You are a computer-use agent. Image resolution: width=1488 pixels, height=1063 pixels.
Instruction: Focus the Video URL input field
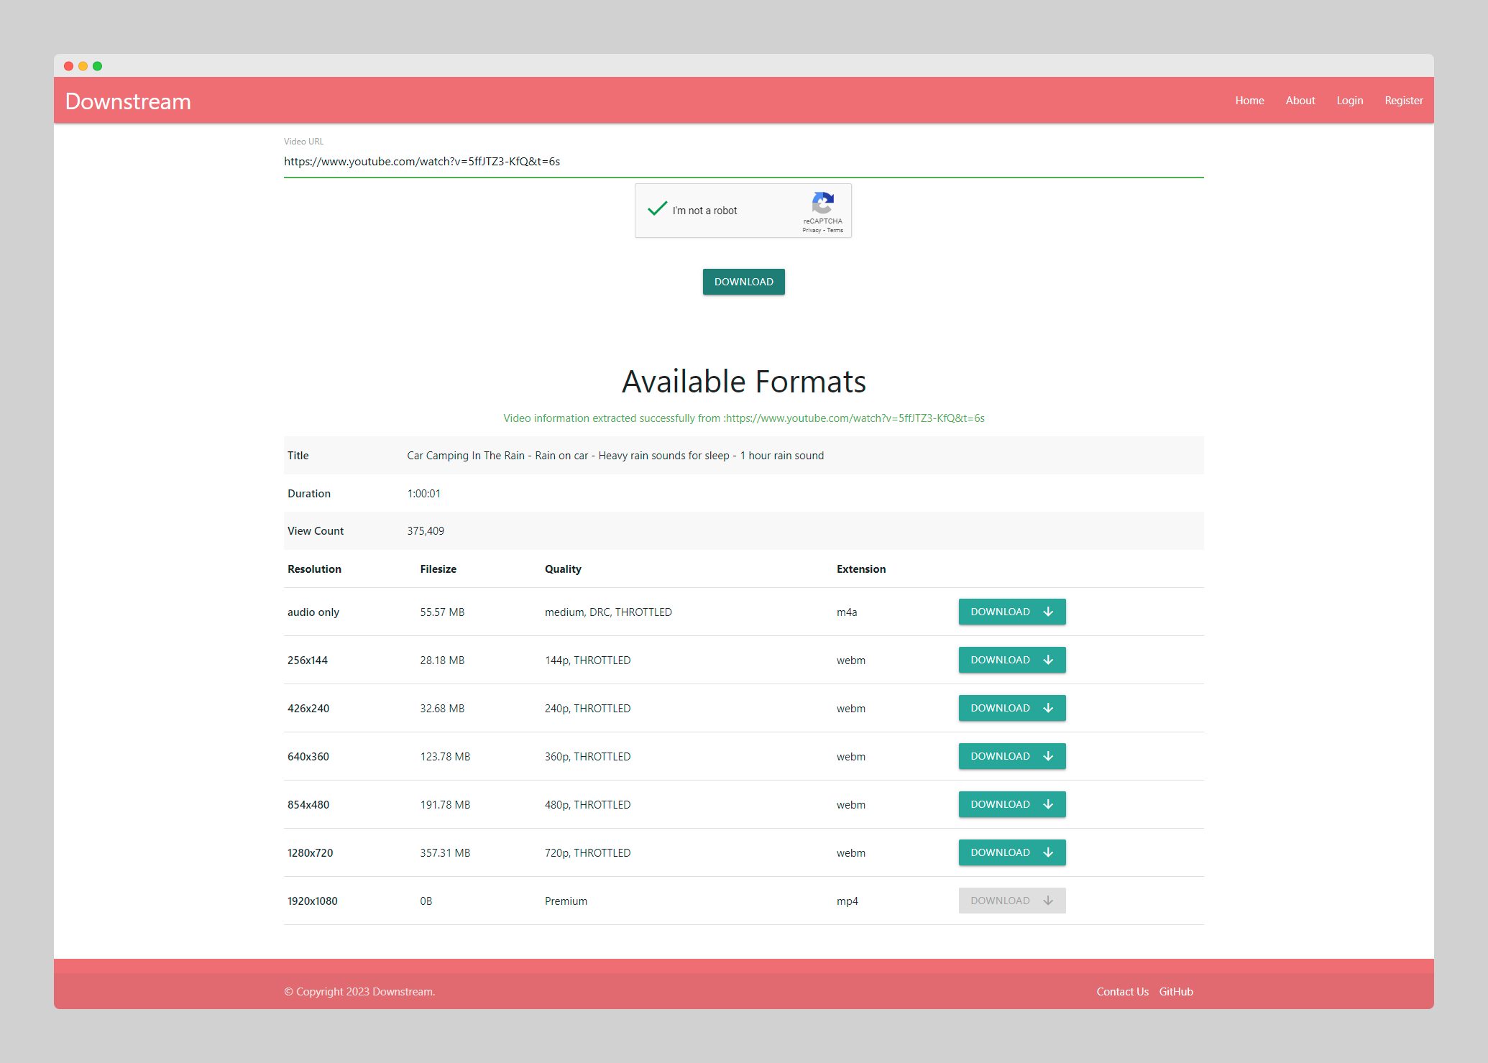(743, 162)
